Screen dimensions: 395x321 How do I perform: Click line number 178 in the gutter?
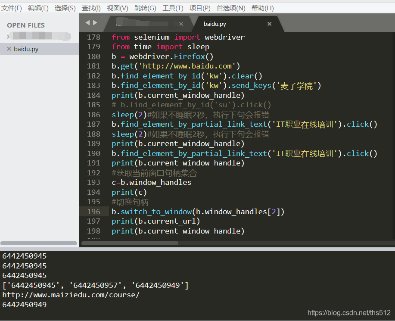[93, 37]
